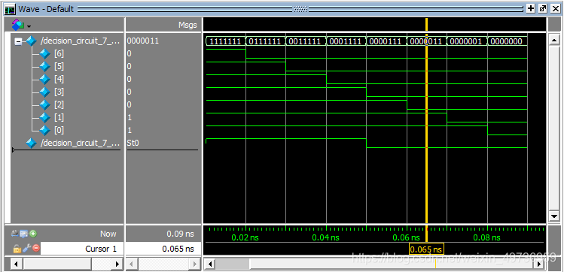The image size is (564, 272).
Task: Click the 0000111 bus value segment
Action: [387, 41]
